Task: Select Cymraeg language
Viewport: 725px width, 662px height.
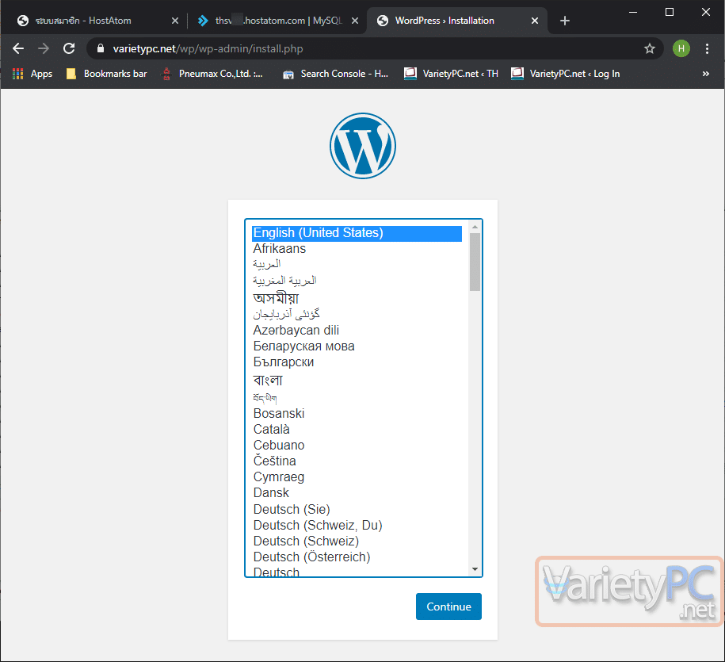Action: 357,477
